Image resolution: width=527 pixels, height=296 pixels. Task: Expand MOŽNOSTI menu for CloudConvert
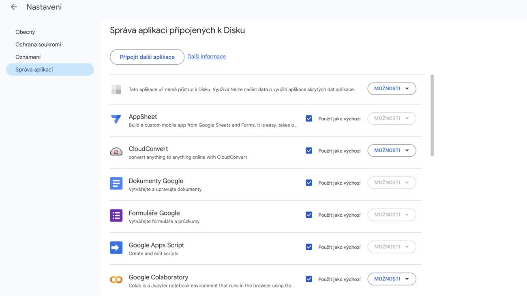tap(392, 150)
